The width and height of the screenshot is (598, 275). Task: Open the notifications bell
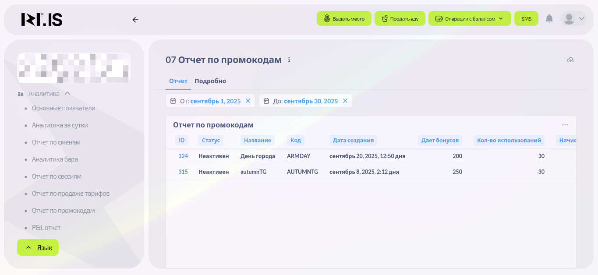549,18
